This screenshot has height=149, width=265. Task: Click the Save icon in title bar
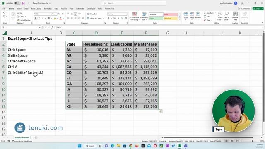click(23, 3)
